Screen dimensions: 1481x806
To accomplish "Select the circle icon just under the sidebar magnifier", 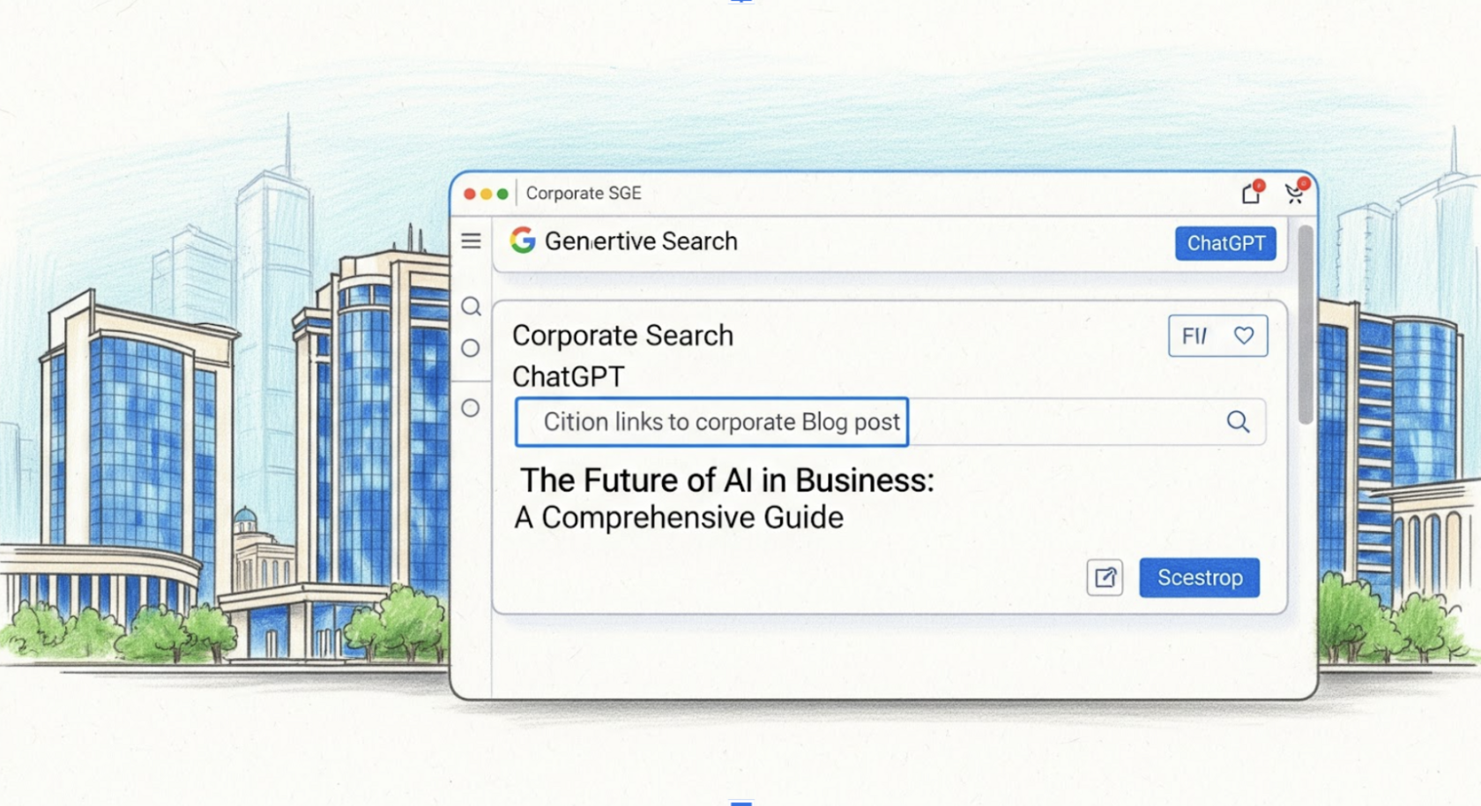I will [x=471, y=348].
